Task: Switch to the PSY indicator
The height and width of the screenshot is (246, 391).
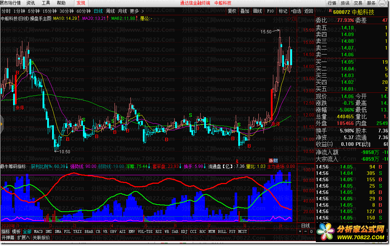Action: pyautogui.click(x=232, y=232)
